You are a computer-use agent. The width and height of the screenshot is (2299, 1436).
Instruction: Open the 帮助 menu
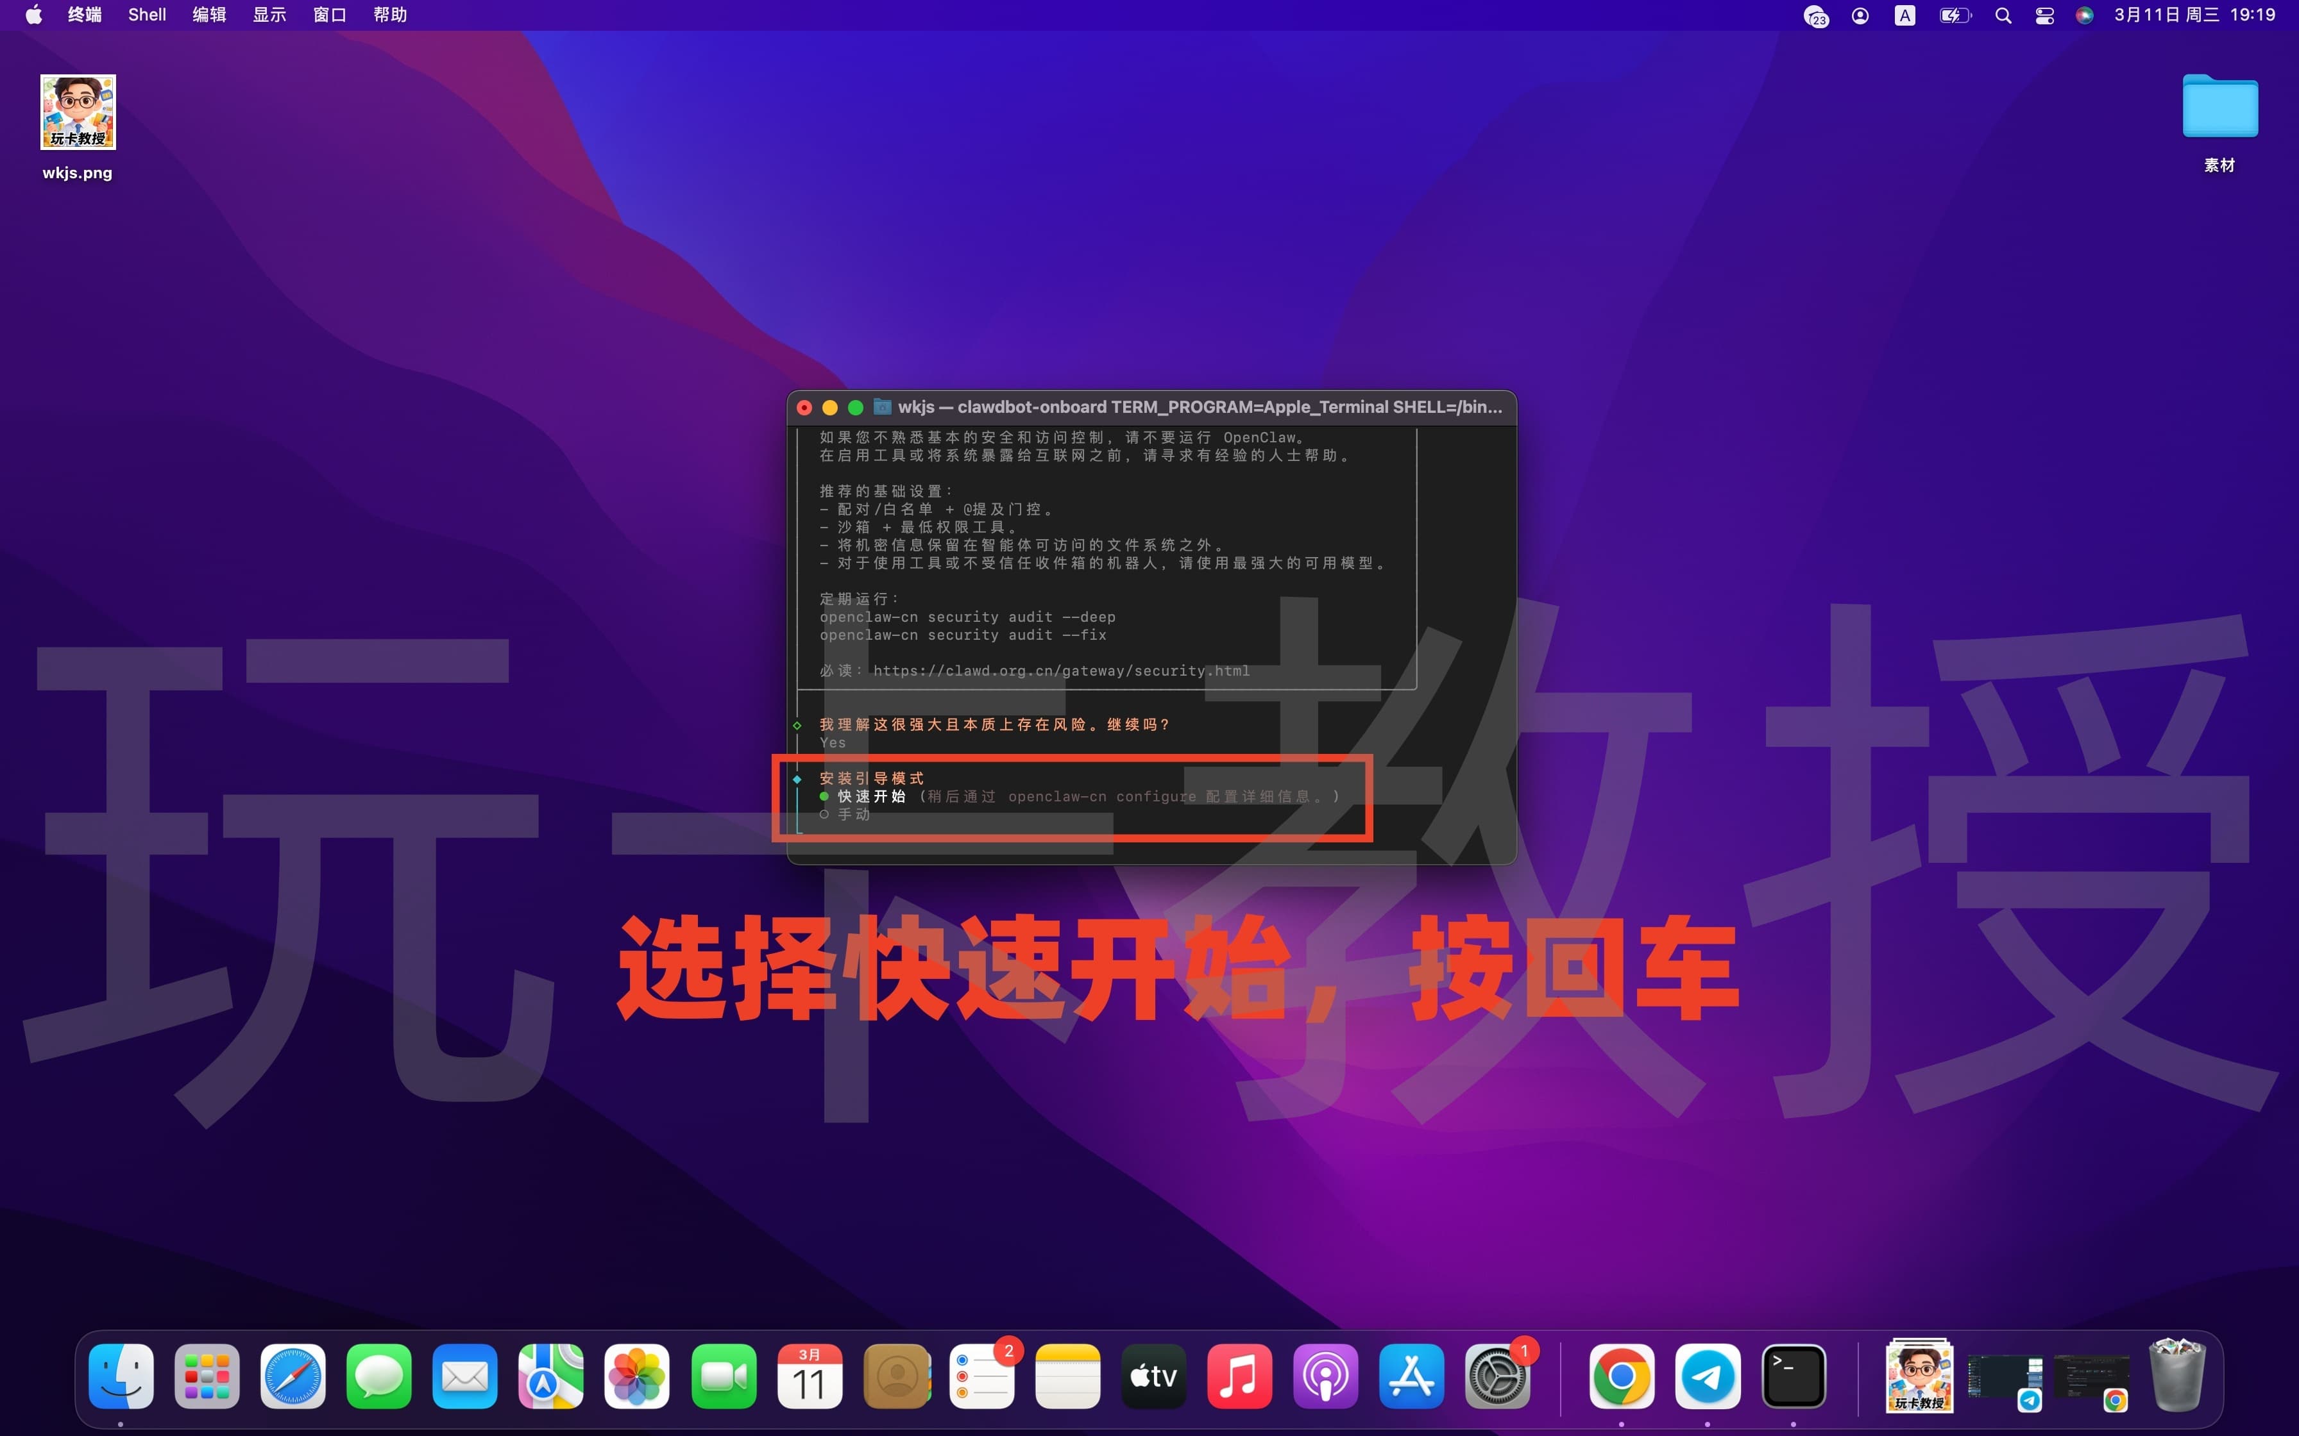coord(389,14)
